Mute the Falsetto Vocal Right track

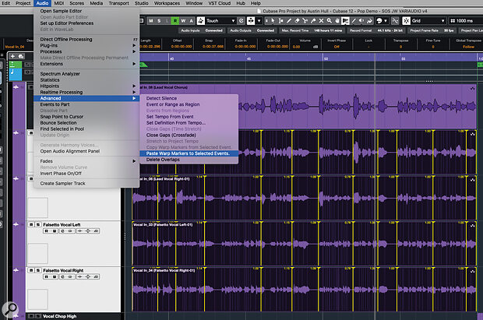(31, 270)
